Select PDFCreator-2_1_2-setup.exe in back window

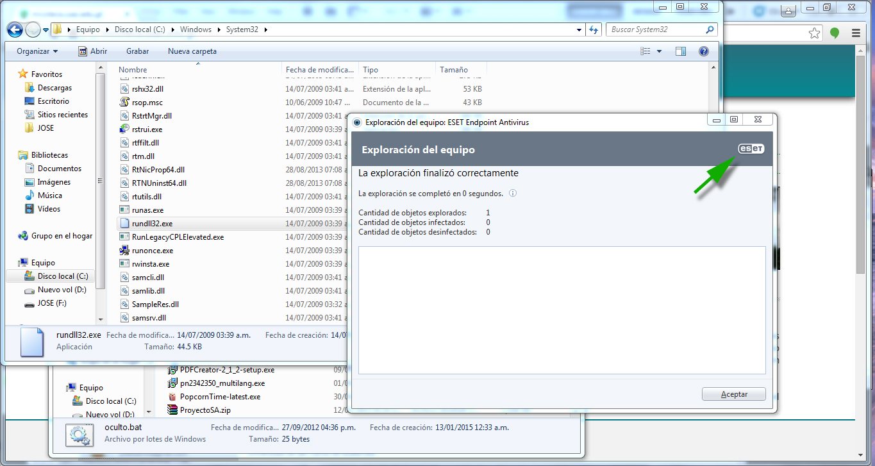[x=227, y=370]
